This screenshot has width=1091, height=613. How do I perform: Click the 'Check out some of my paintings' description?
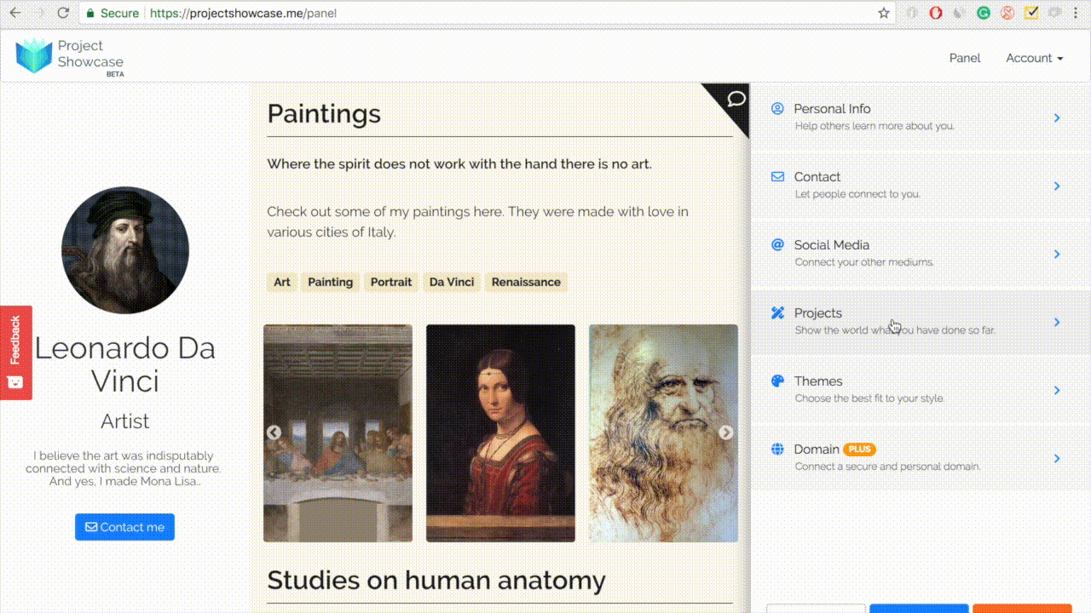(478, 221)
